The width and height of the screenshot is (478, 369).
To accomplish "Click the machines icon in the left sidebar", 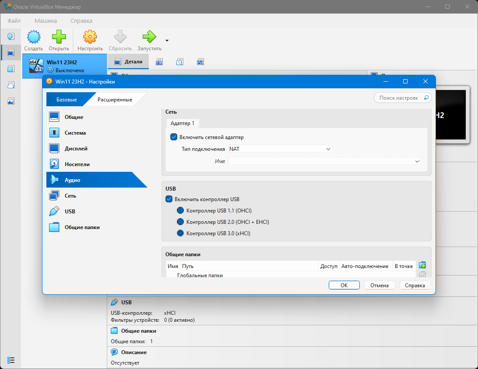I will click(x=11, y=52).
